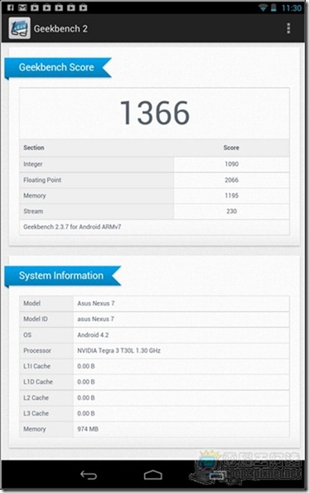Tap the Geekbench 2 title text

[x=60, y=28]
